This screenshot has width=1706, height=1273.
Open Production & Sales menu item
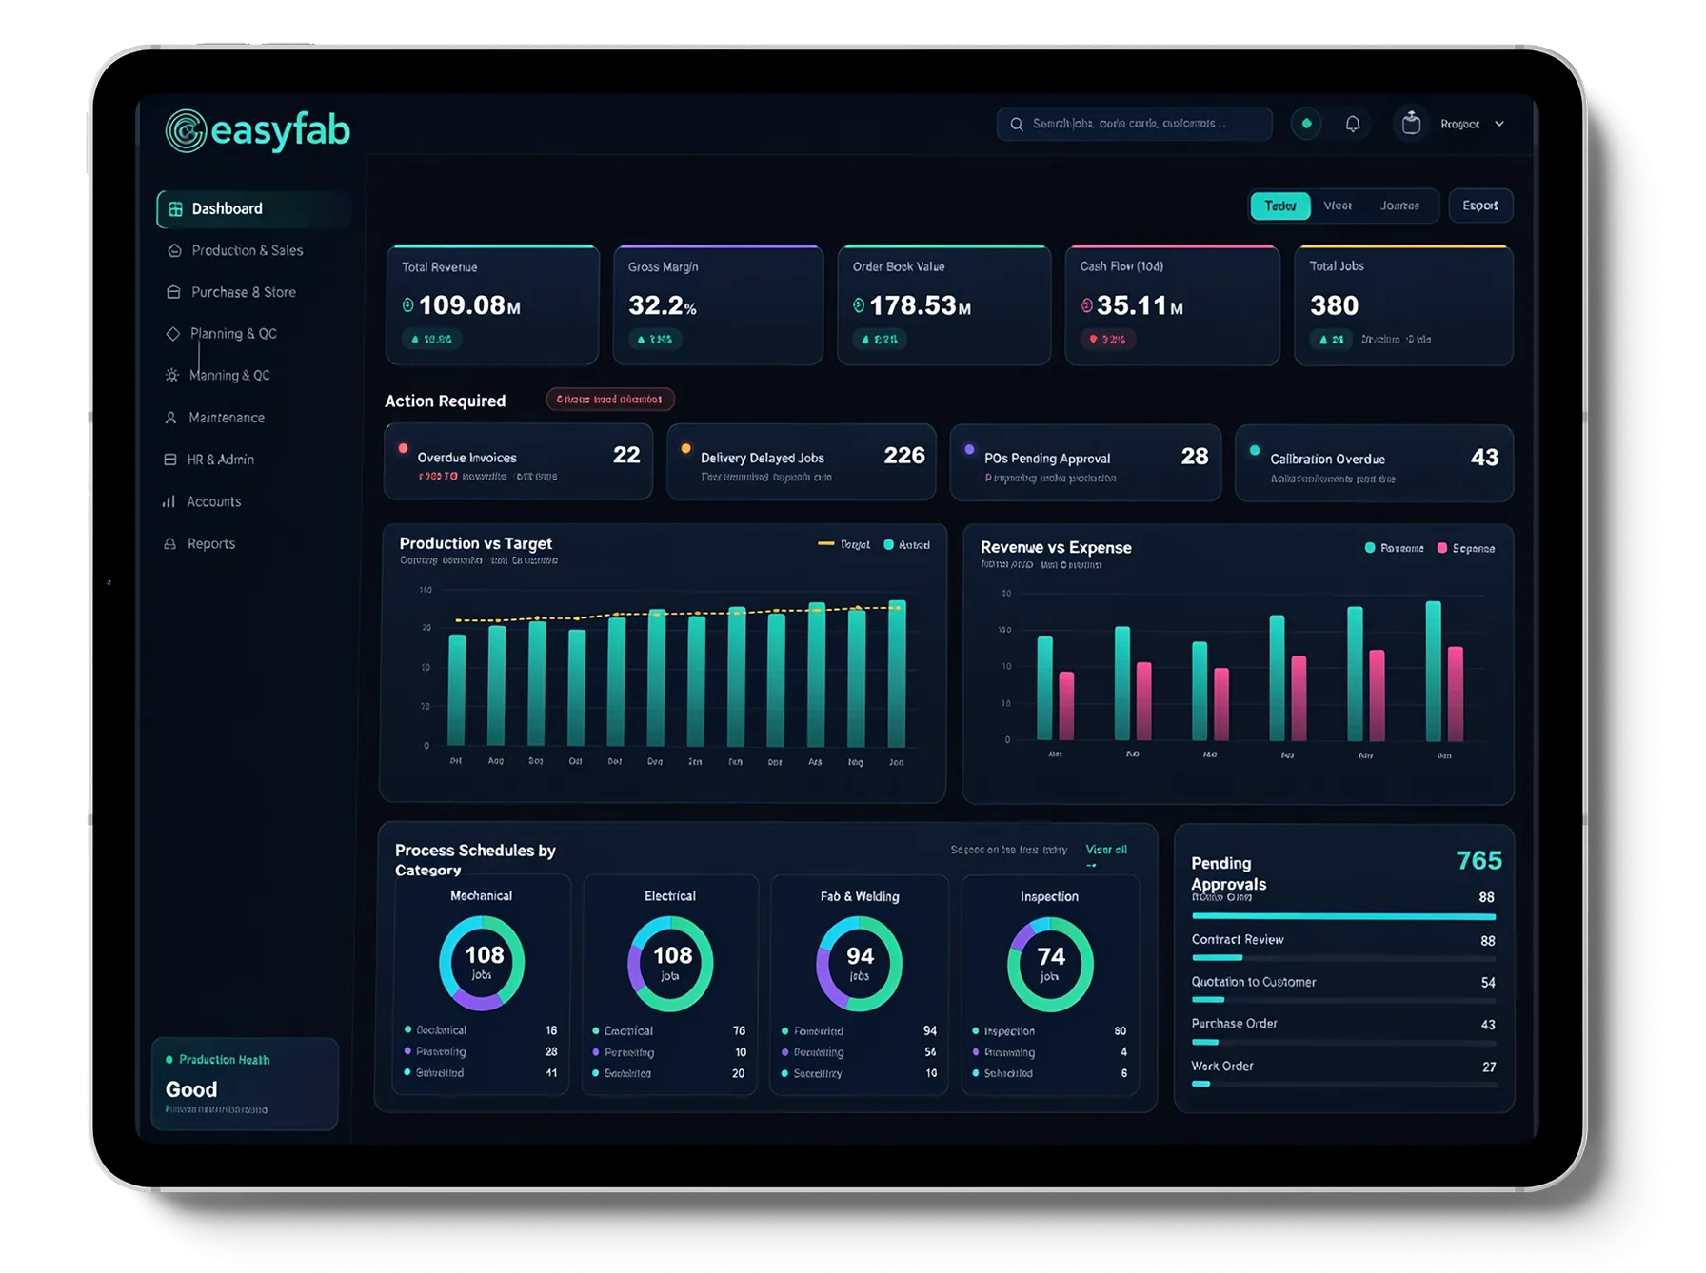pyautogui.click(x=248, y=250)
